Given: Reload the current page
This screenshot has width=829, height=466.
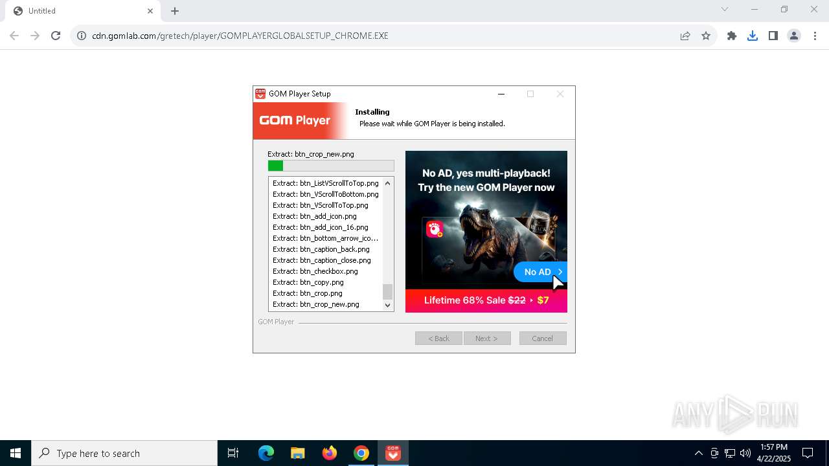Looking at the screenshot, I should pyautogui.click(x=56, y=36).
